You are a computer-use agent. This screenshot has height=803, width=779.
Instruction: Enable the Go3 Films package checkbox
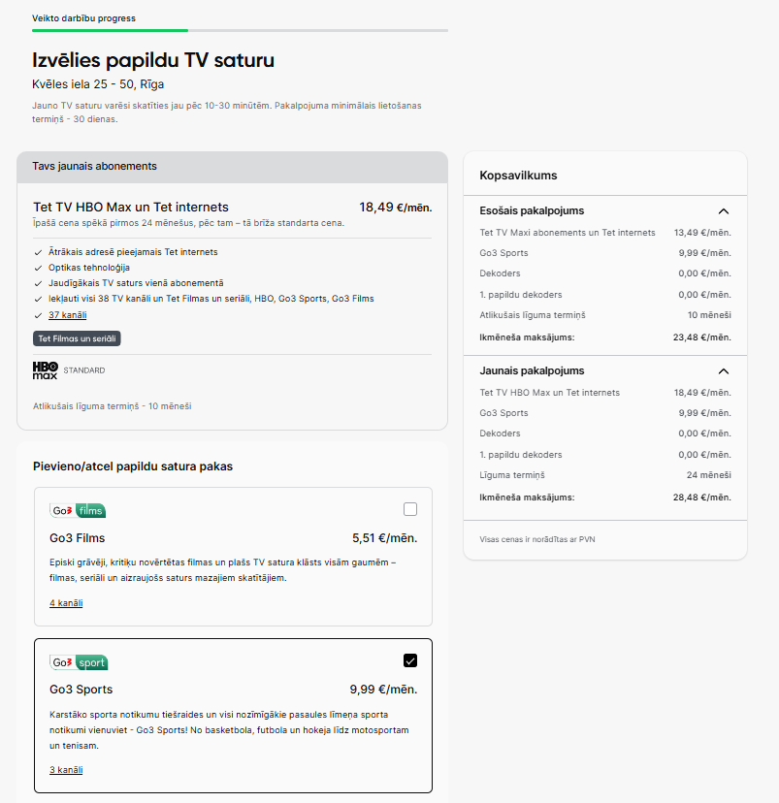[x=410, y=509]
